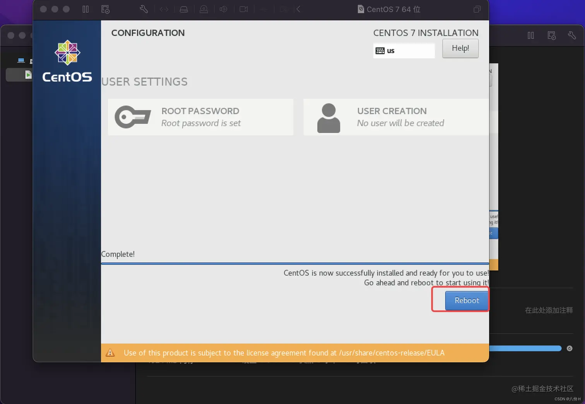The height and width of the screenshot is (404, 585).
Task: Click 'CentOS is now successfully installed' message
Action: tap(386, 273)
